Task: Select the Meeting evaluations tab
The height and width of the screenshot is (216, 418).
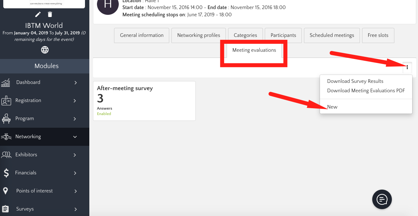Action: click(254, 50)
